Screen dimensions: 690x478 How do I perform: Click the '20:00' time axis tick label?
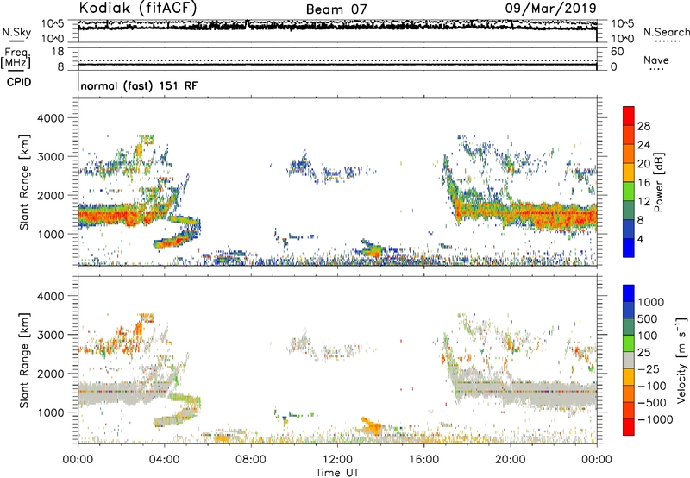click(x=510, y=460)
